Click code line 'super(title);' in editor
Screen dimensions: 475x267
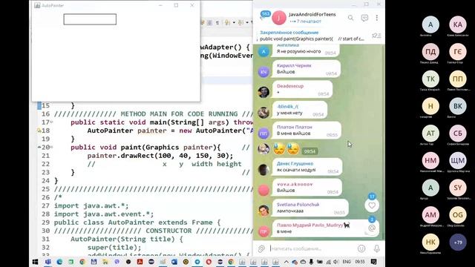[x=114, y=247]
